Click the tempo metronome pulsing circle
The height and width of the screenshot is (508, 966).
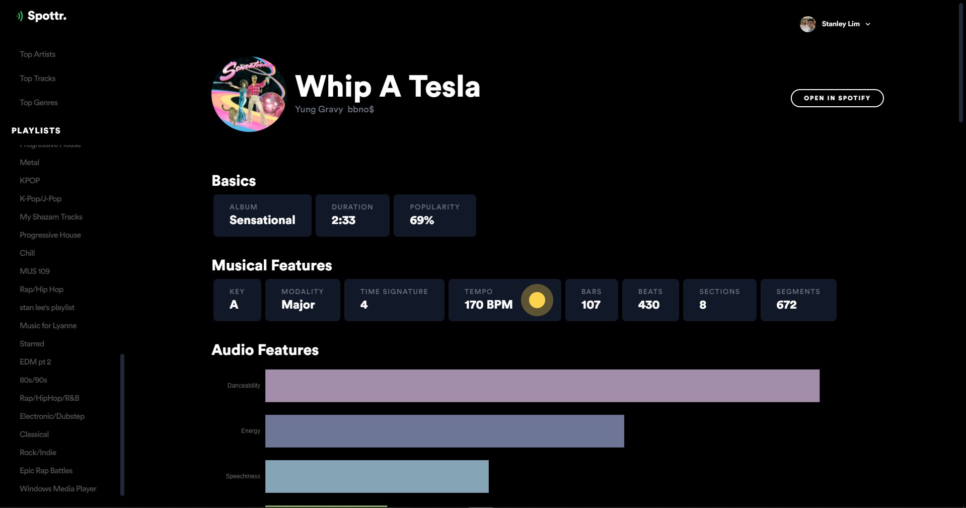[537, 300]
